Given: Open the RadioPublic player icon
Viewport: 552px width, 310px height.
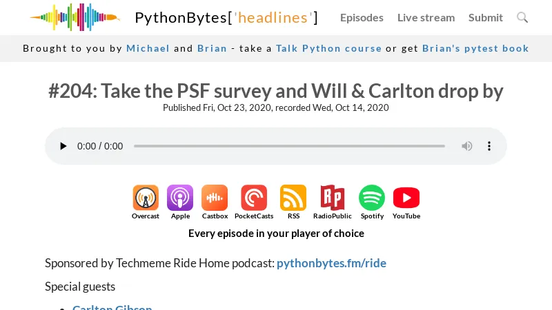Looking at the screenshot, I should [333, 198].
